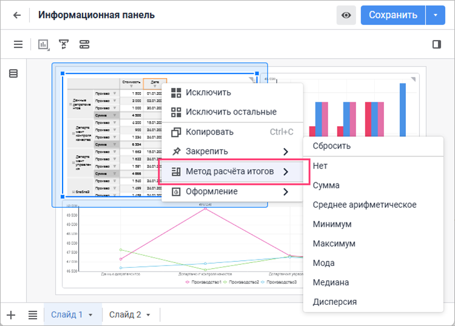This screenshot has width=455, height=326.
Task: Add a new slide with plus icon
Action: (x=11, y=314)
